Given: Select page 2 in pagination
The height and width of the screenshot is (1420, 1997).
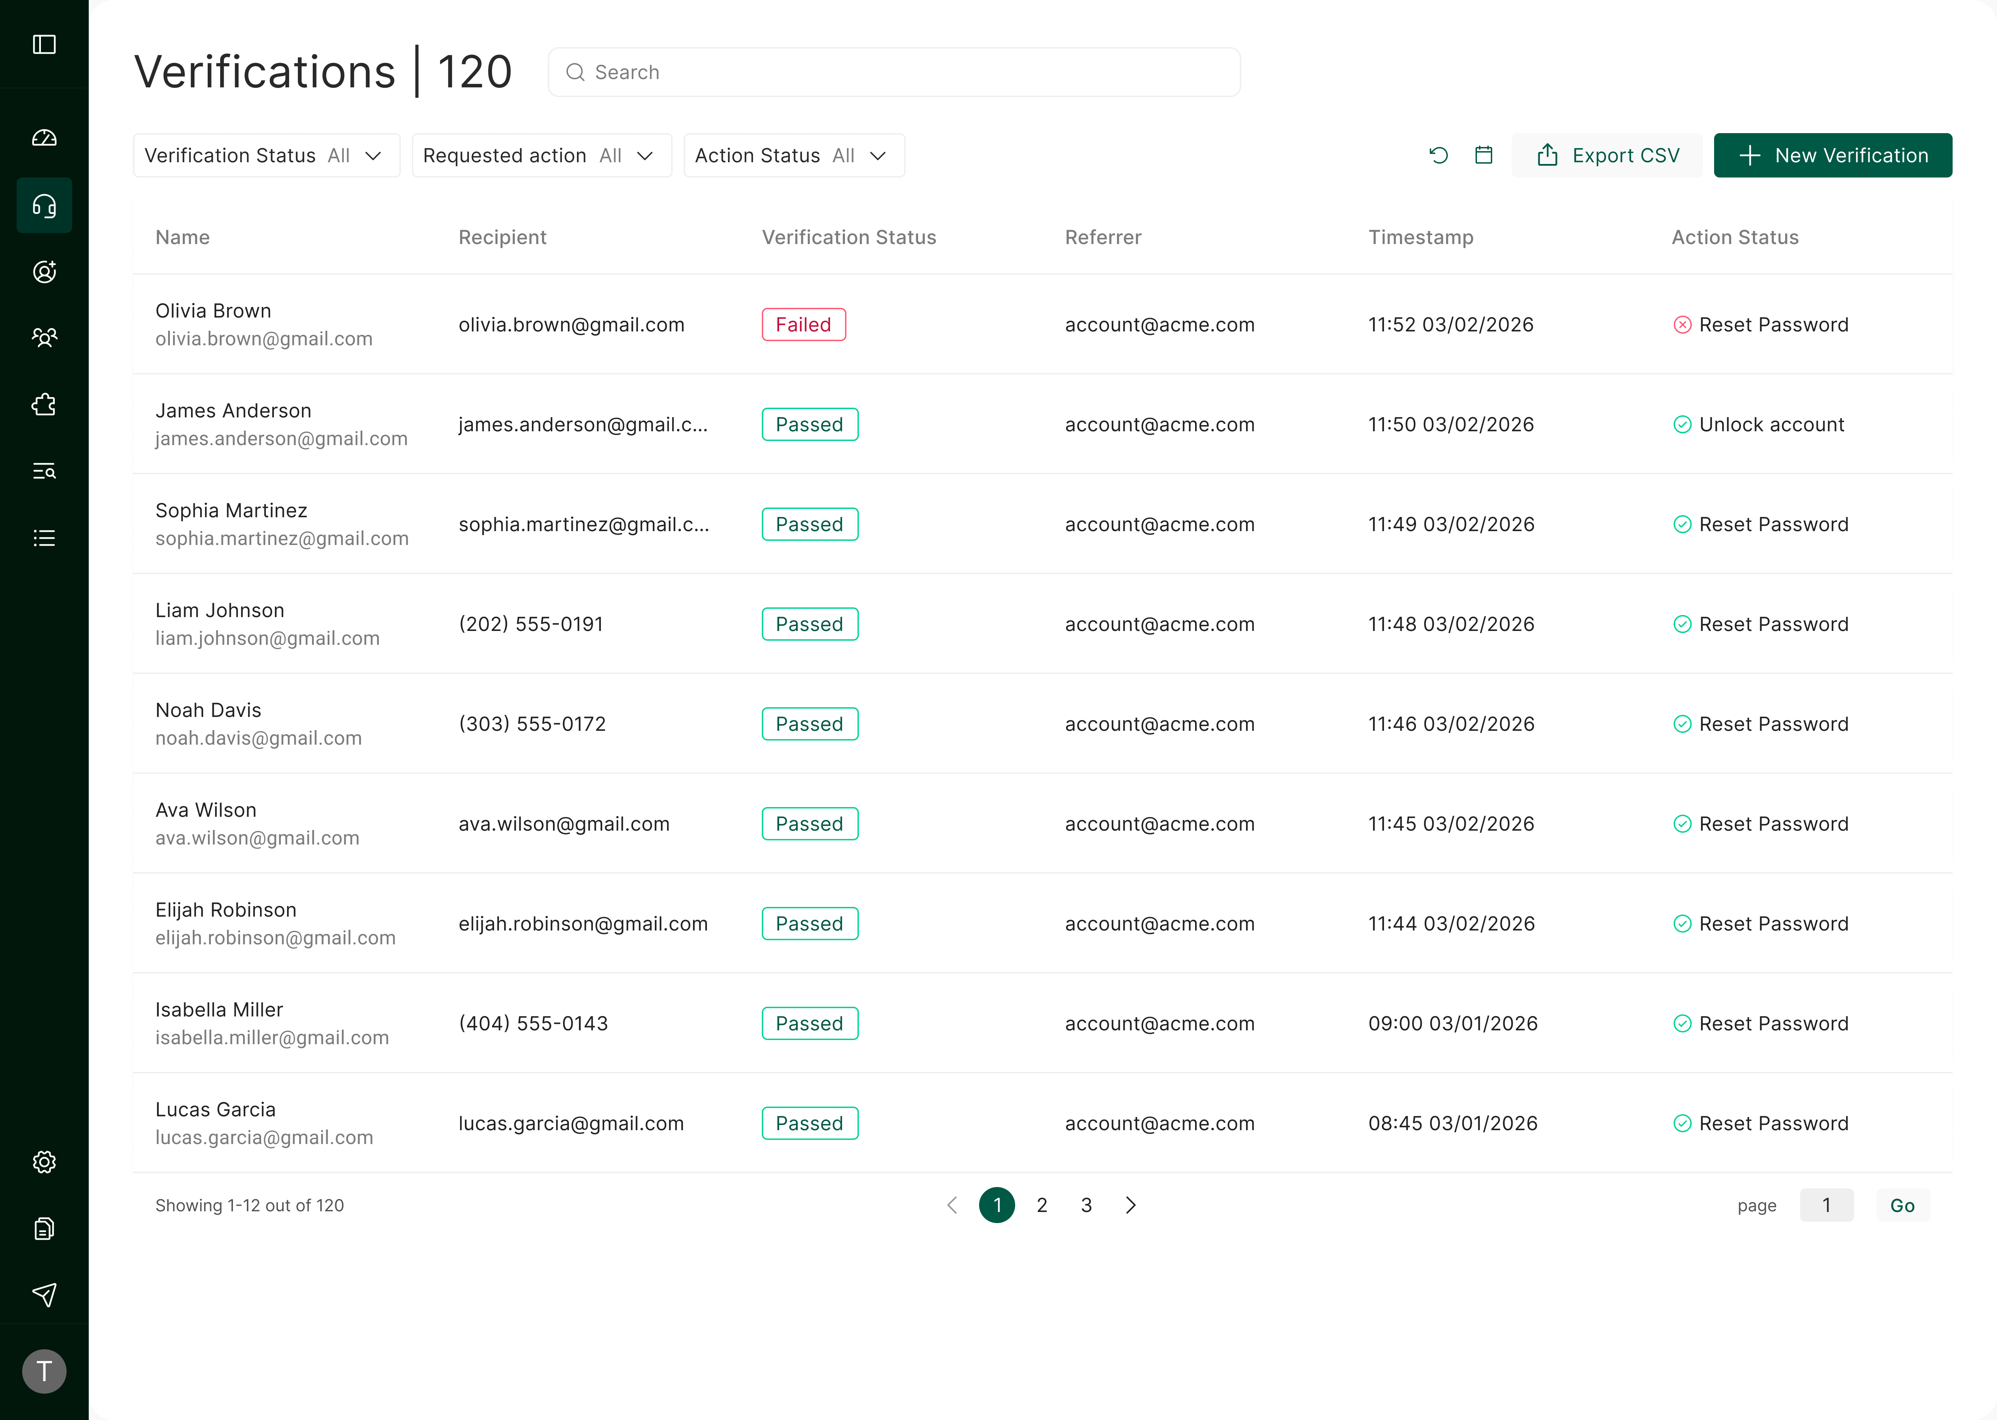Looking at the screenshot, I should pos(1041,1206).
